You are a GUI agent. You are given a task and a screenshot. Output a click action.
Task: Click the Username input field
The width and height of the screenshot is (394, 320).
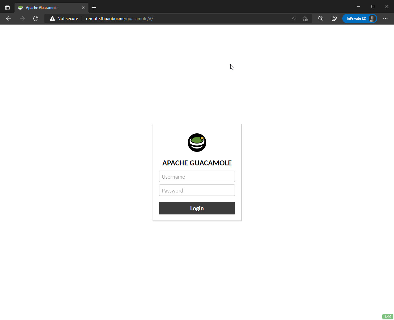click(197, 176)
